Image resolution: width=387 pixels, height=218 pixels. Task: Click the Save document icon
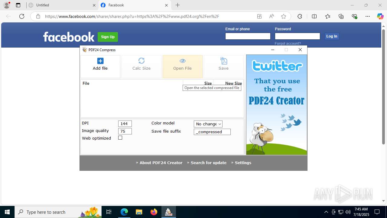[224, 61]
